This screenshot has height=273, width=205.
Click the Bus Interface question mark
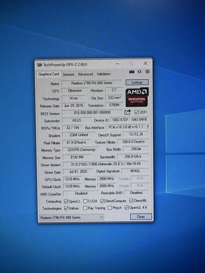click(x=148, y=127)
